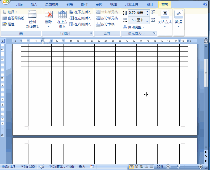Screen dimensions: 210x170
Task: Click the scroll up arrow
Action: click(206, 47)
